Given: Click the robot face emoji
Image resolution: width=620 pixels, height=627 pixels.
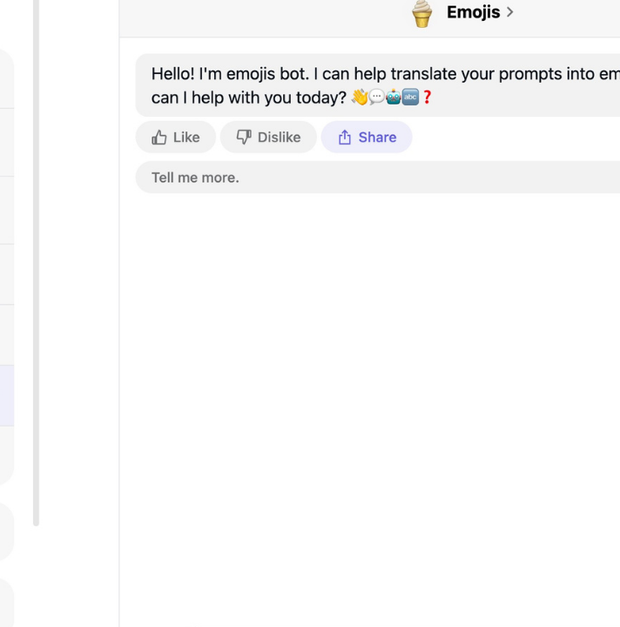Looking at the screenshot, I should [x=394, y=98].
